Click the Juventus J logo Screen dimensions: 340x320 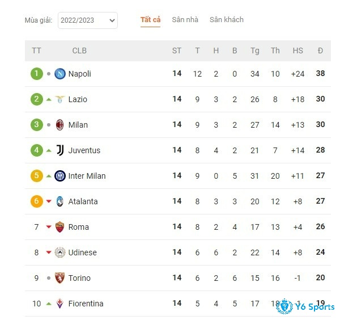point(60,150)
